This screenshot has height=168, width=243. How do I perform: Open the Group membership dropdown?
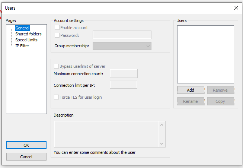point(122,46)
